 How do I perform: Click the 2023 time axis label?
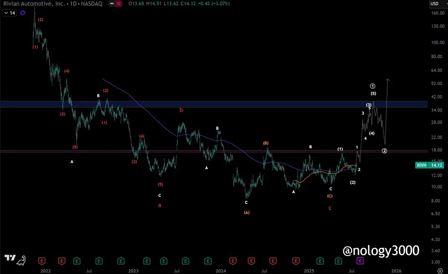pyautogui.click(x=133, y=271)
